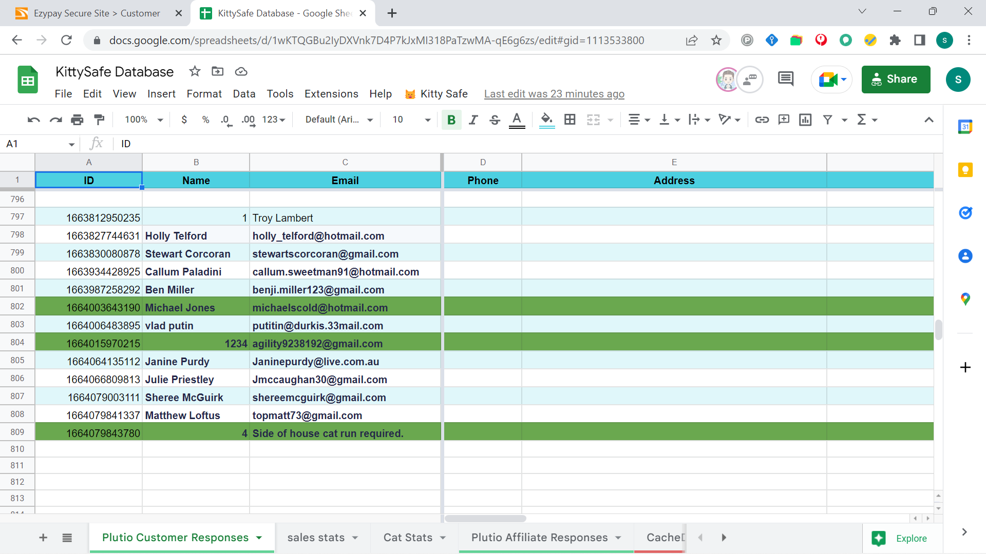This screenshot has width=986, height=554.
Task: Format as currency with dollar icon
Action: click(184, 120)
